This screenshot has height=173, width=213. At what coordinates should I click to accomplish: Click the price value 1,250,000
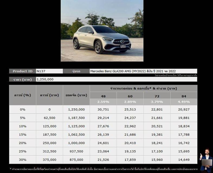pyautogui.click(x=45, y=79)
